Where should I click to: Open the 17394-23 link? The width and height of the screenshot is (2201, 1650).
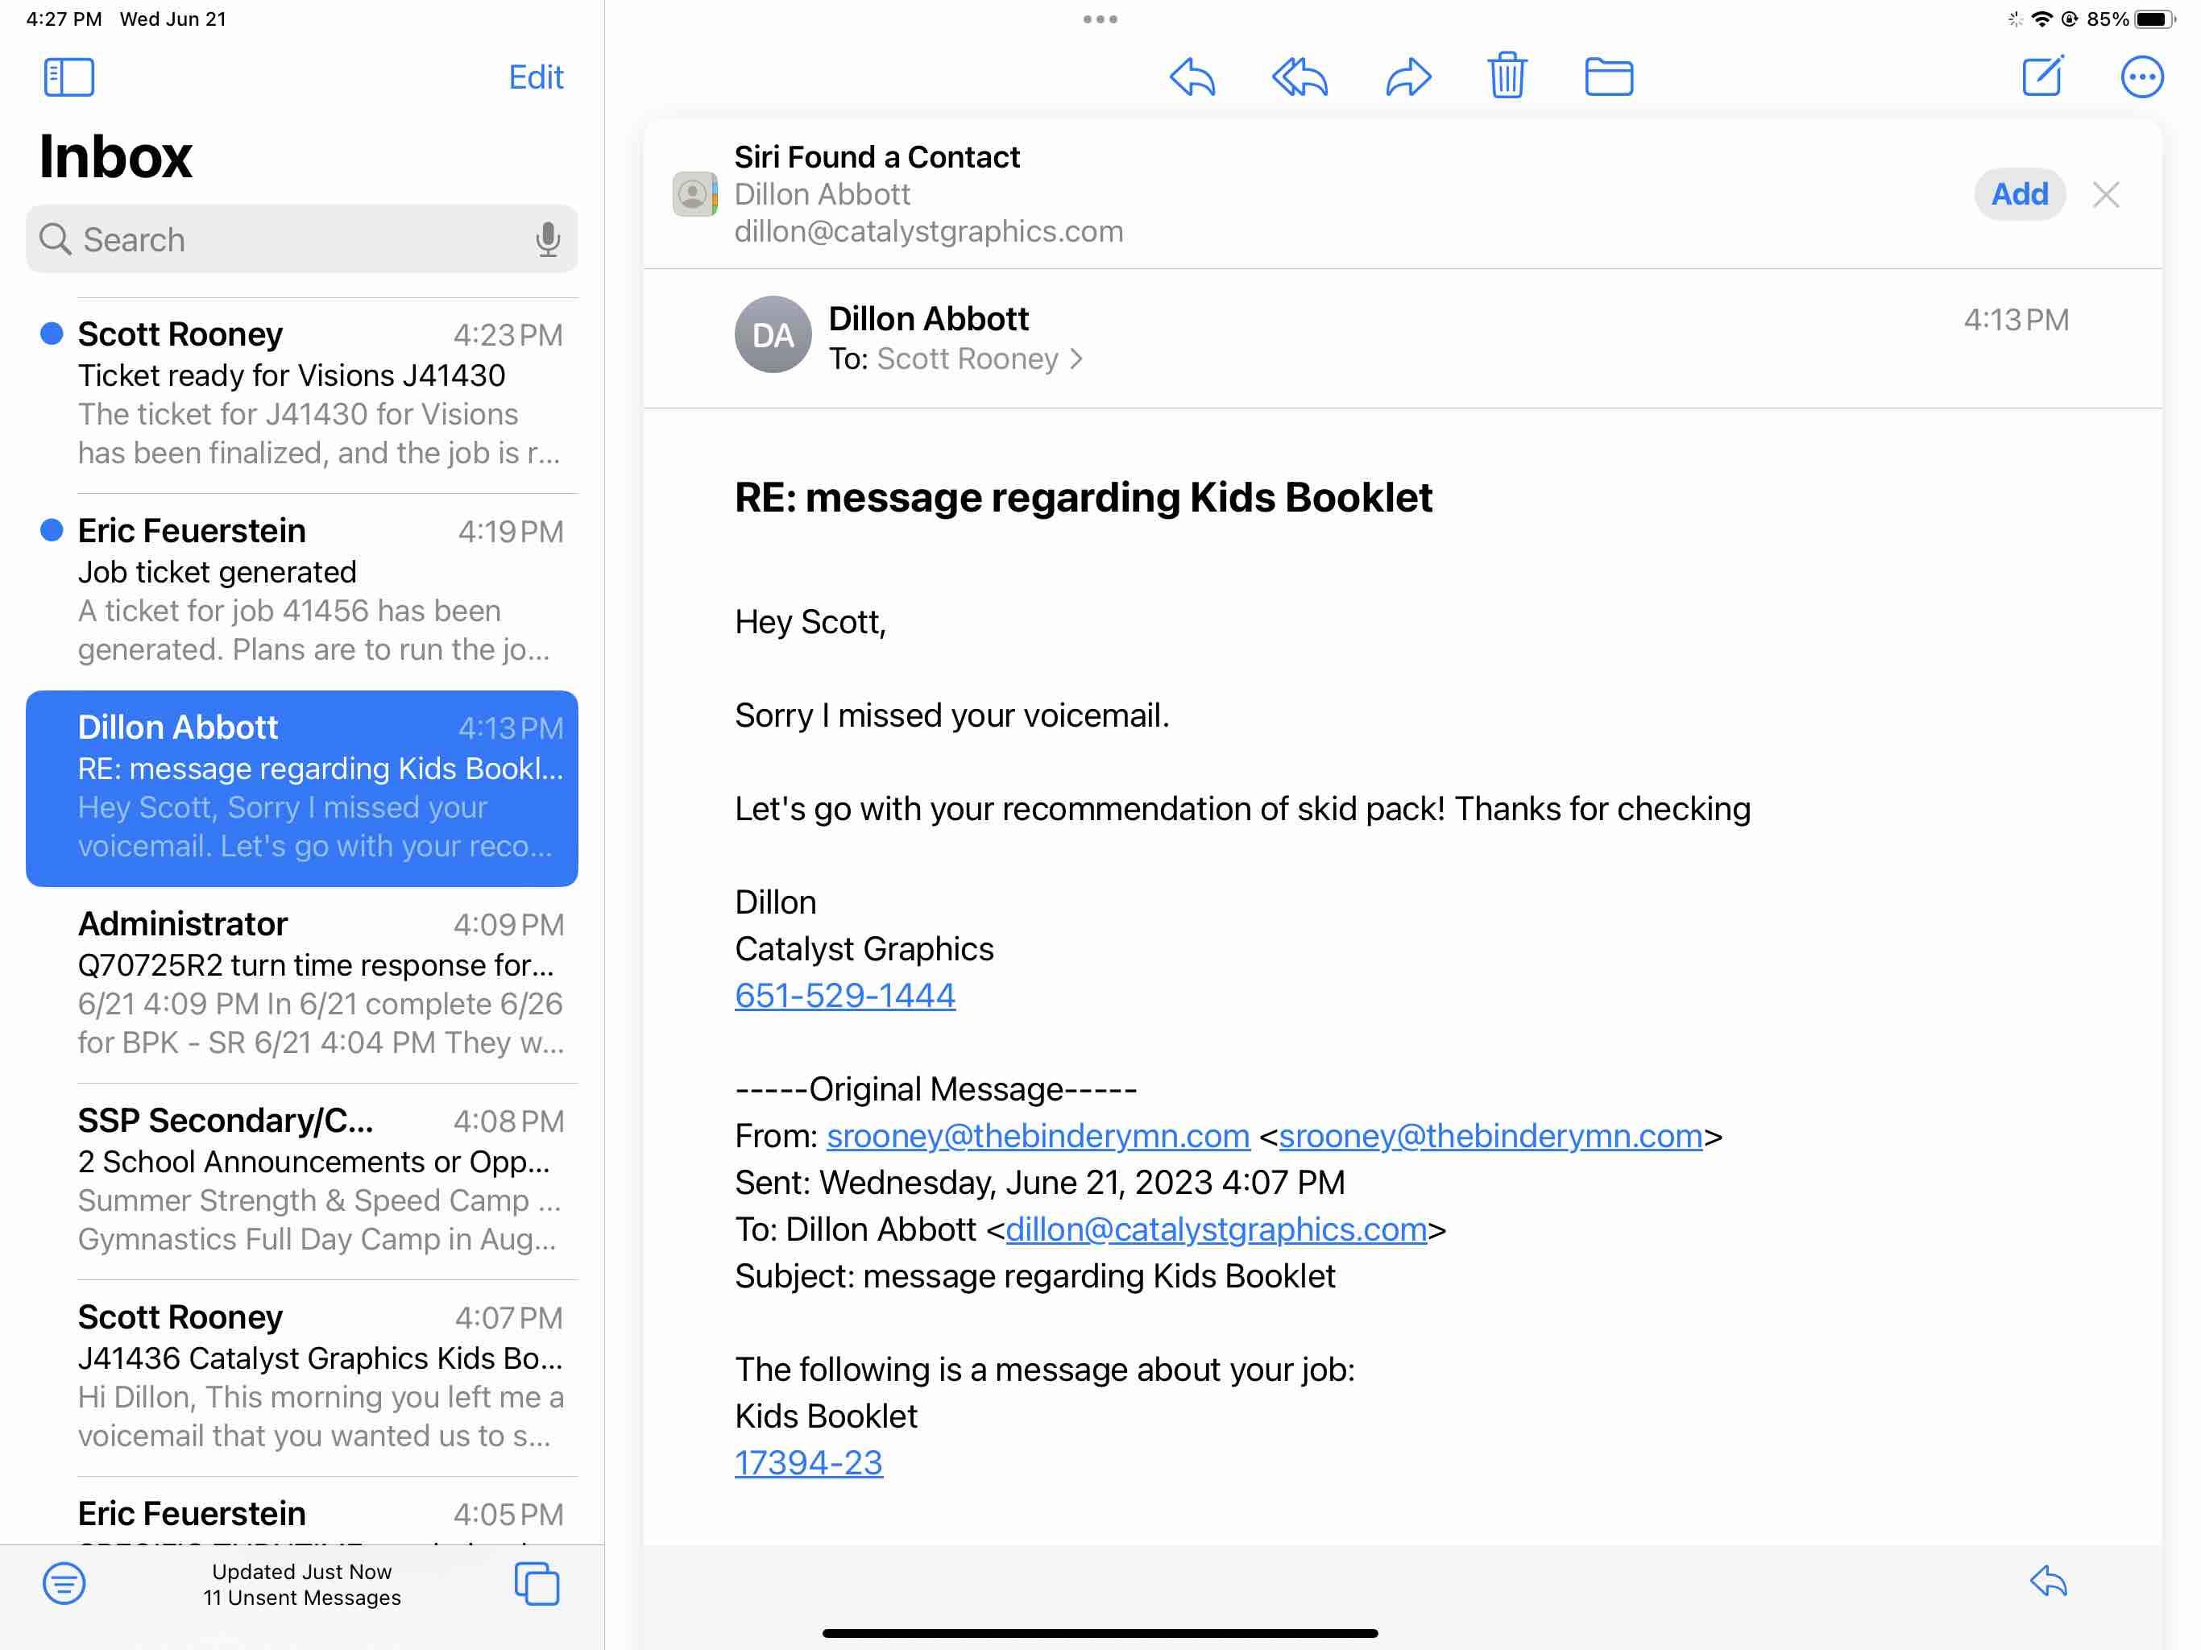click(808, 1462)
